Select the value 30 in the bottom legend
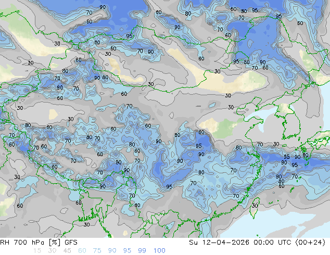The image size is (330, 255). (52, 251)
